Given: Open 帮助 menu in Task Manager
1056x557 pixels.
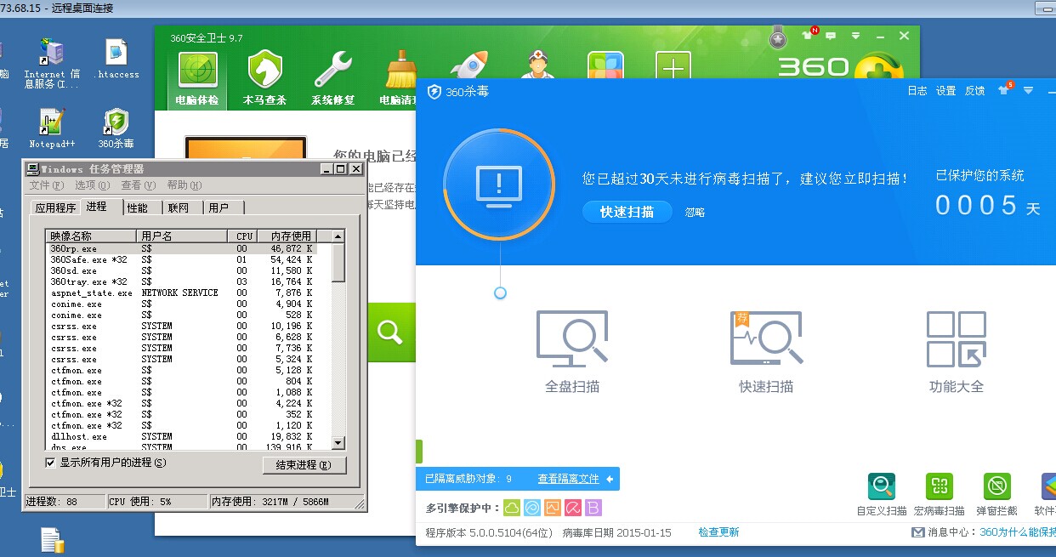Looking at the screenshot, I should click(185, 185).
